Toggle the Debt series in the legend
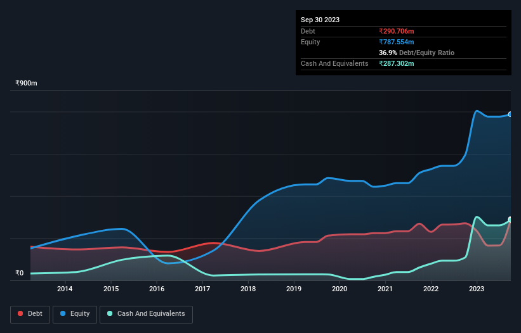This screenshot has width=521, height=333. pos(30,313)
